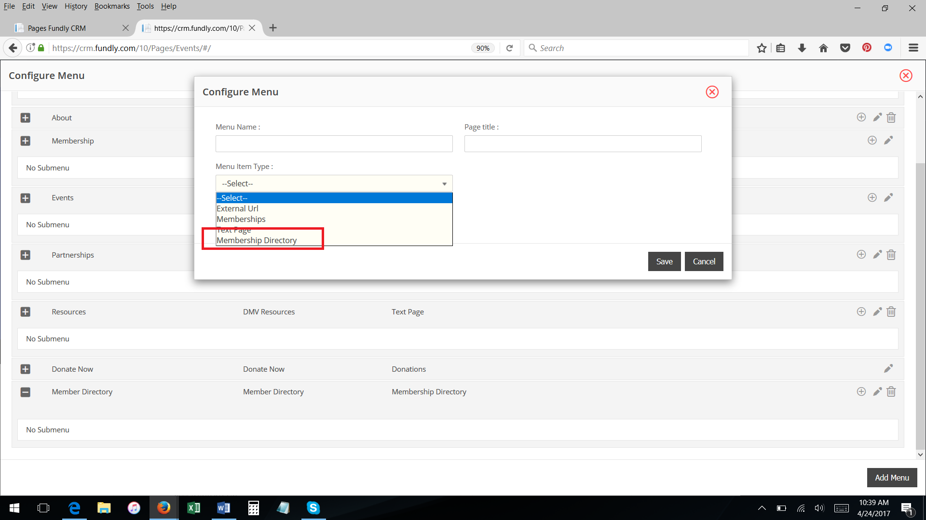Delete the Resources menu item
Image resolution: width=926 pixels, height=520 pixels.
[891, 312]
